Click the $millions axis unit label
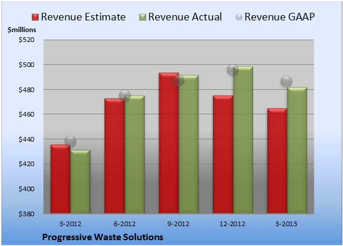Viewport: 343px width, 246px height. [x=22, y=30]
